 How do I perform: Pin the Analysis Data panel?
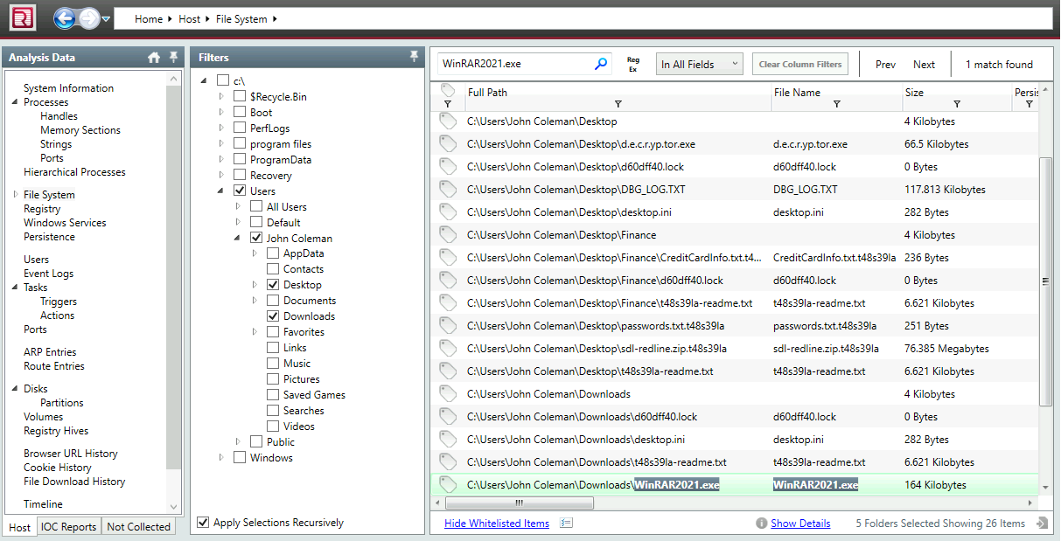click(172, 58)
